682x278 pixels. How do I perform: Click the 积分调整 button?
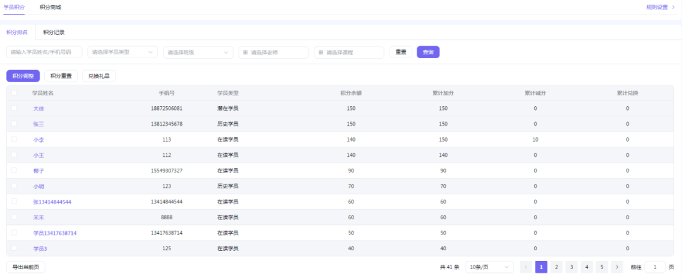pyautogui.click(x=23, y=76)
